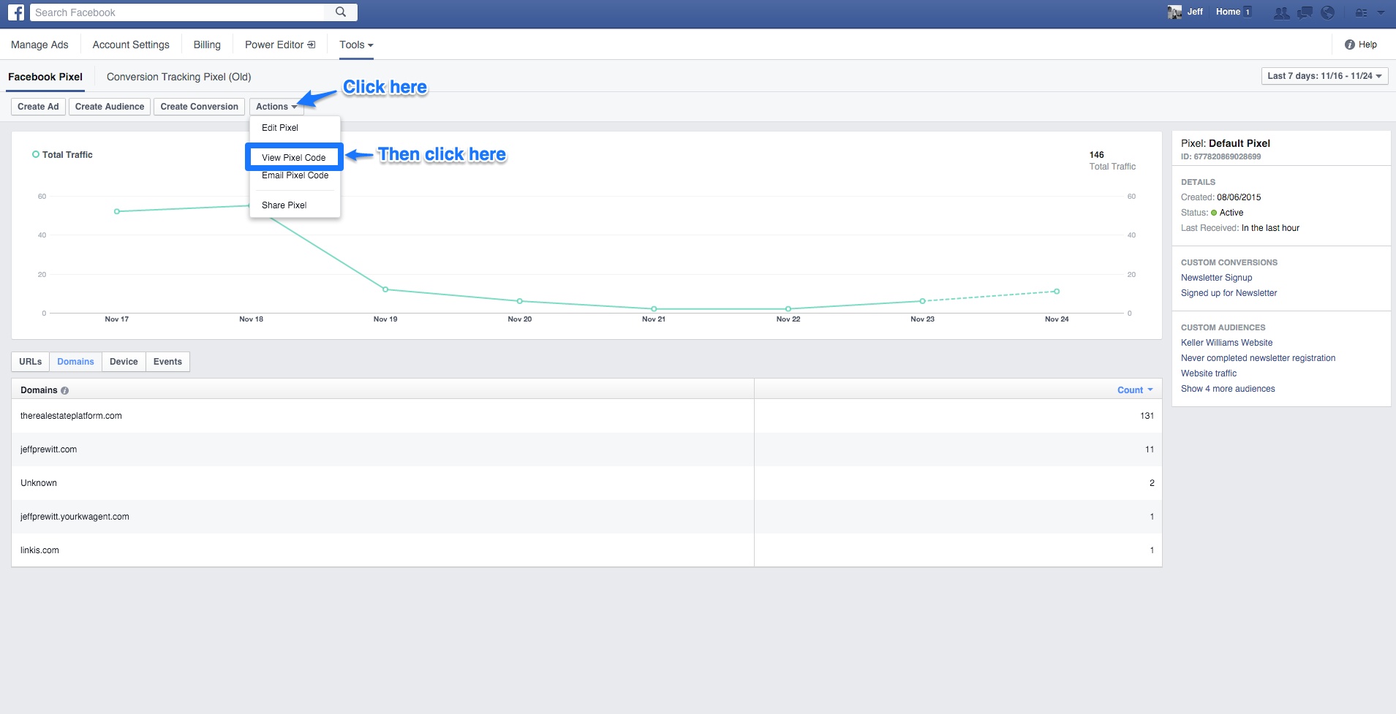The image size is (1396, 714).
Task: Click the 146 Total Traffic value
Action: pyautogui.click(x=1097, y=155)
